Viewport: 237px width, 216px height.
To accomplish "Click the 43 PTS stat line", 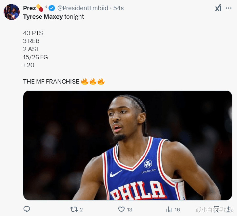I will 33,33.
